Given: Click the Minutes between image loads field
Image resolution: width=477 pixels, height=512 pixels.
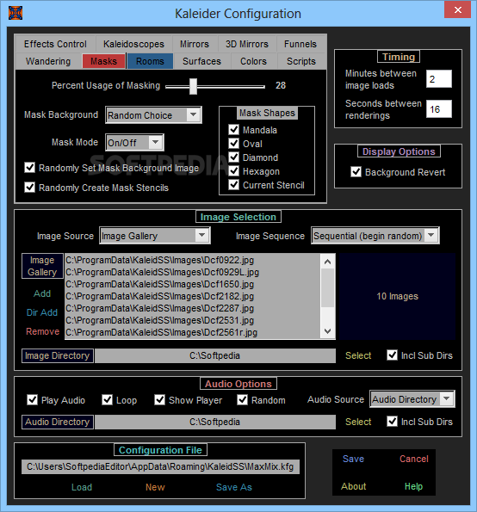Looking at the screenshot, I should pos(439,79).
